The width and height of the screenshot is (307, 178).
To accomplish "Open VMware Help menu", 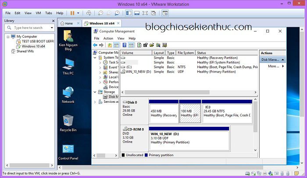I will pos(60,13).
